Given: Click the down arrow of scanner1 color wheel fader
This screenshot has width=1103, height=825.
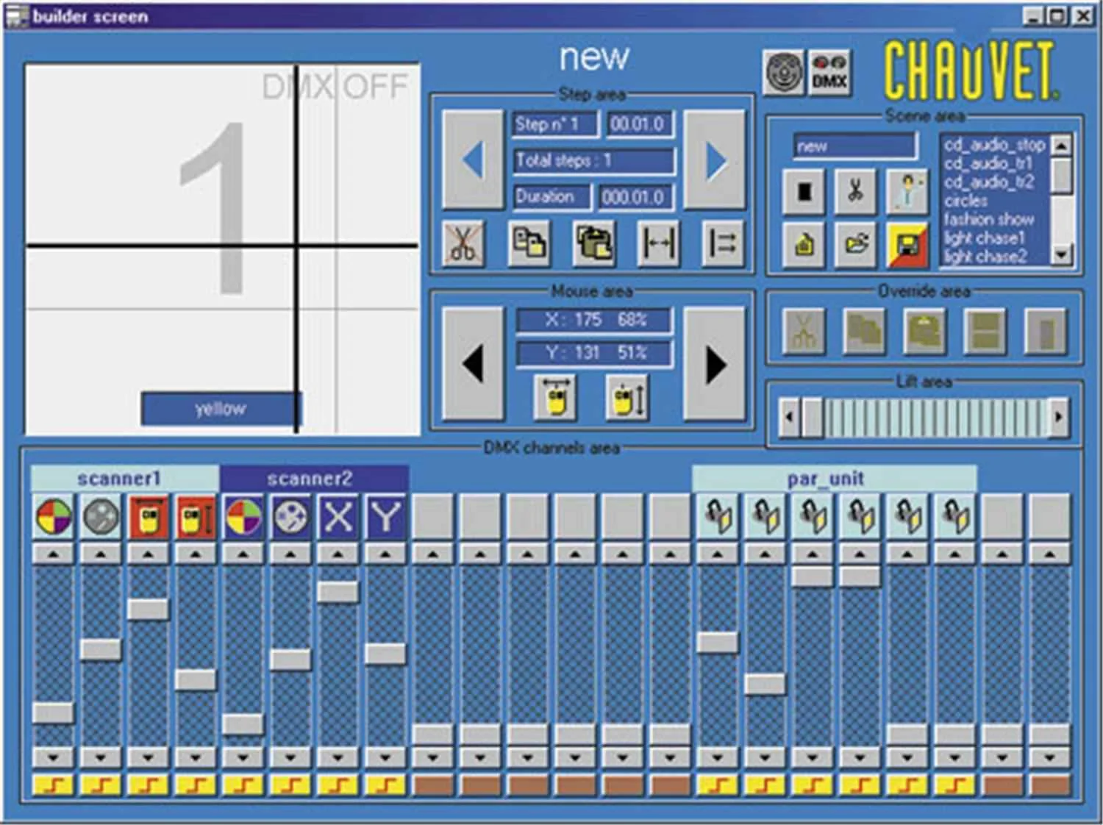Looking at the screenshot, I should point(54,757).
